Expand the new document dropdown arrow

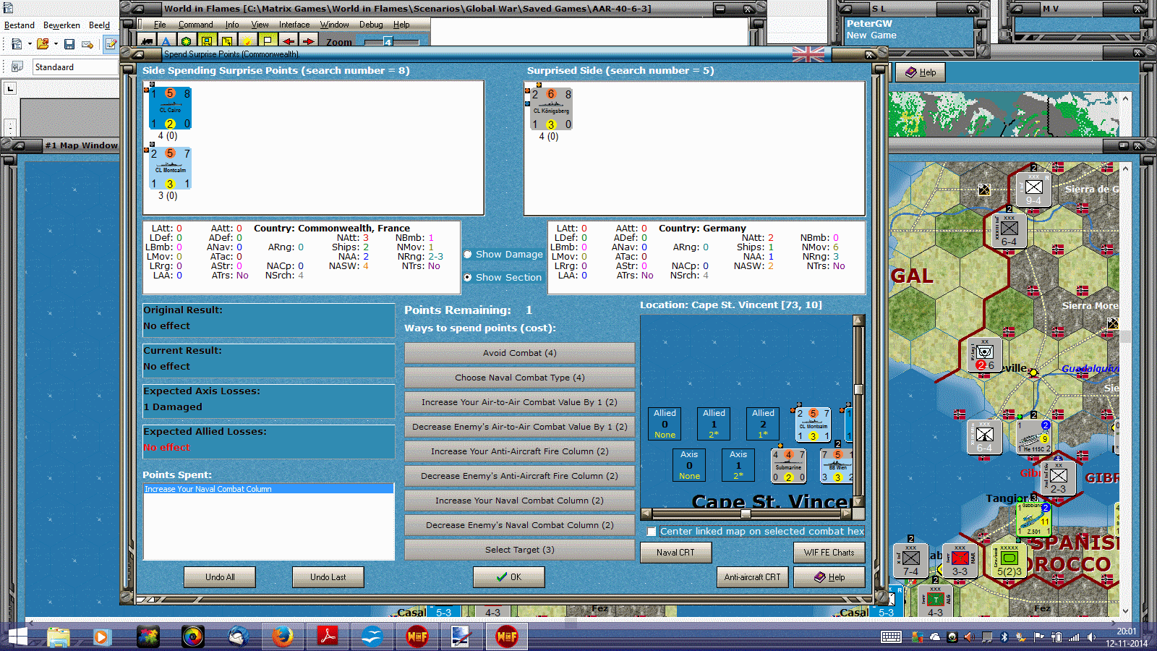coord(30,44)
